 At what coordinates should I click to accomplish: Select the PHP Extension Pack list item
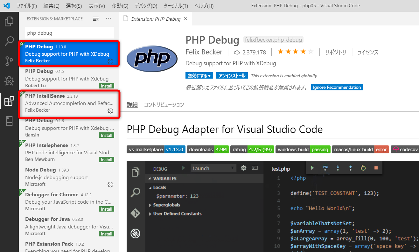click(69, 246)
